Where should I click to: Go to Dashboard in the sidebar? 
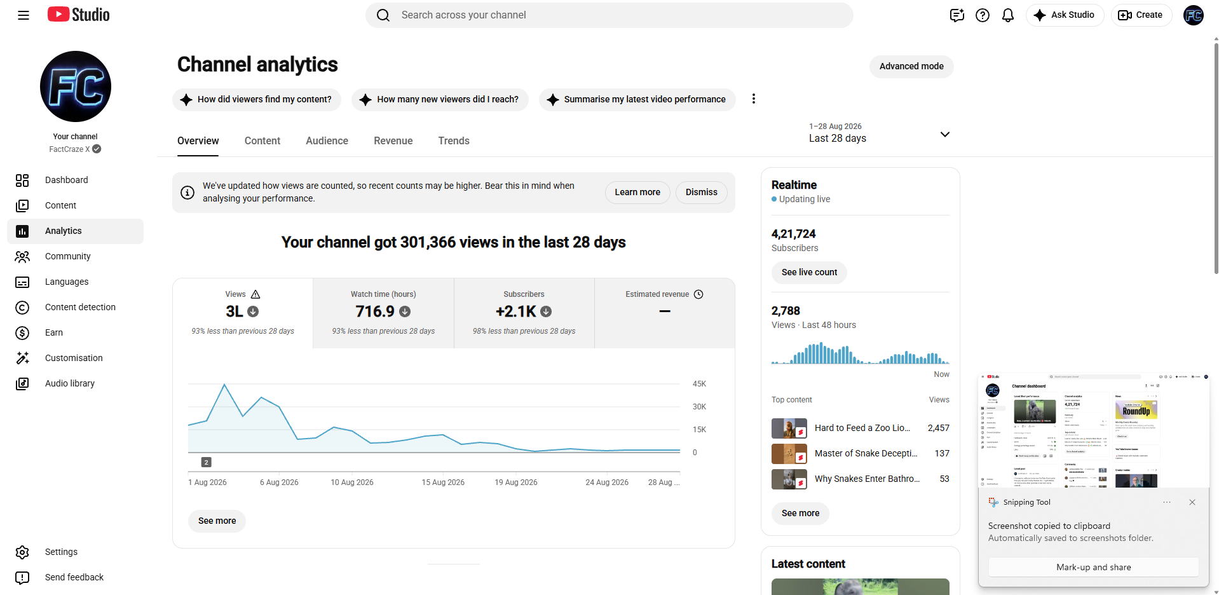[76, 181]
